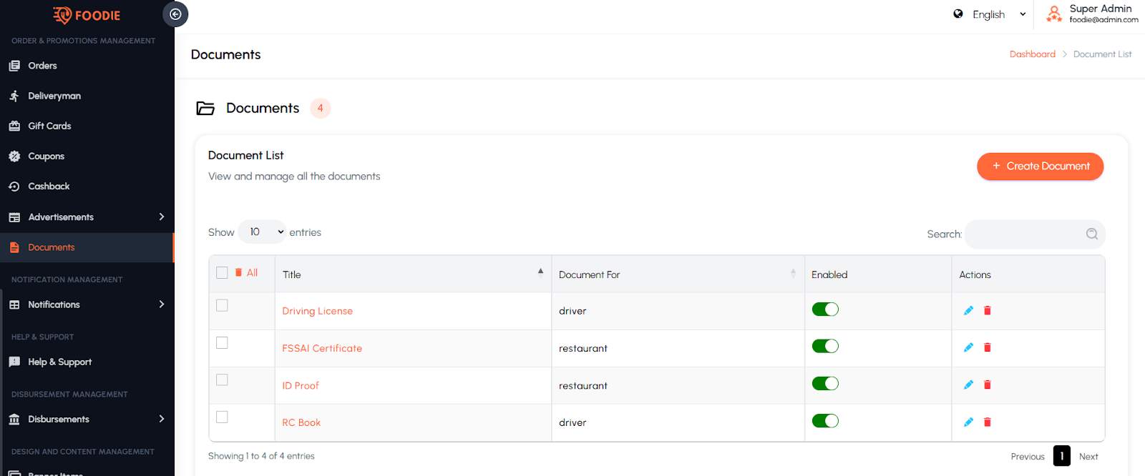Click the Super Admin profile avatar icon
Screen dimensions: 1145x476
tap(1053, 14)
